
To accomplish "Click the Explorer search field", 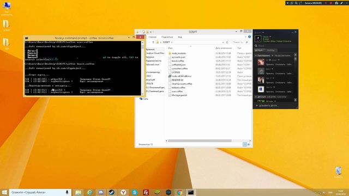I will point(240,42).
